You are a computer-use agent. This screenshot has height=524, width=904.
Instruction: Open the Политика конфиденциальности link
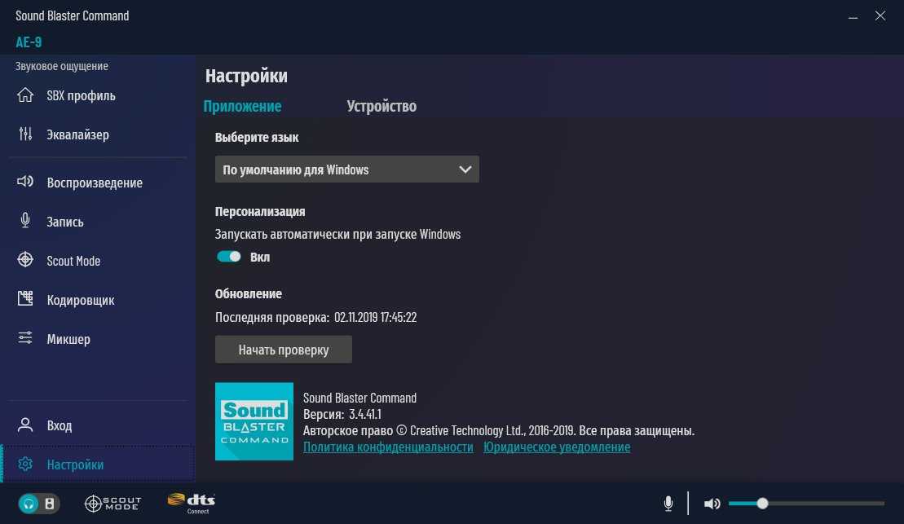pos(388,447)
